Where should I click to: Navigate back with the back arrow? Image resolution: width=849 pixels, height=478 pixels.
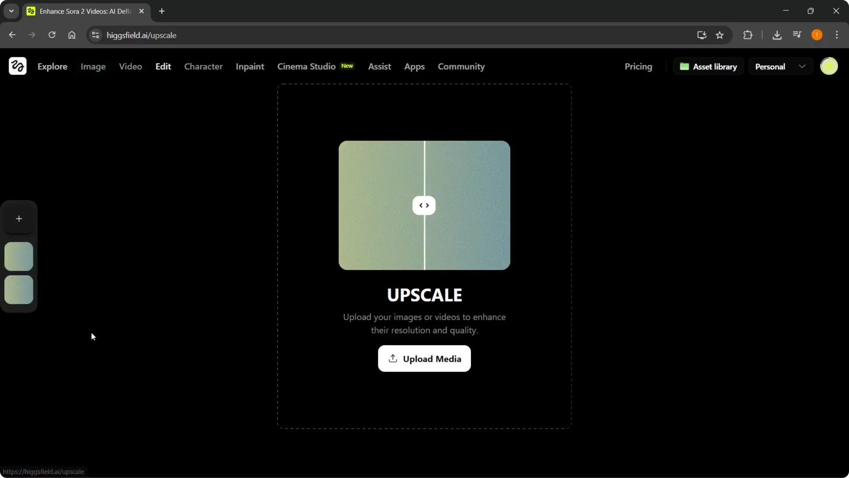coord(12,35)
